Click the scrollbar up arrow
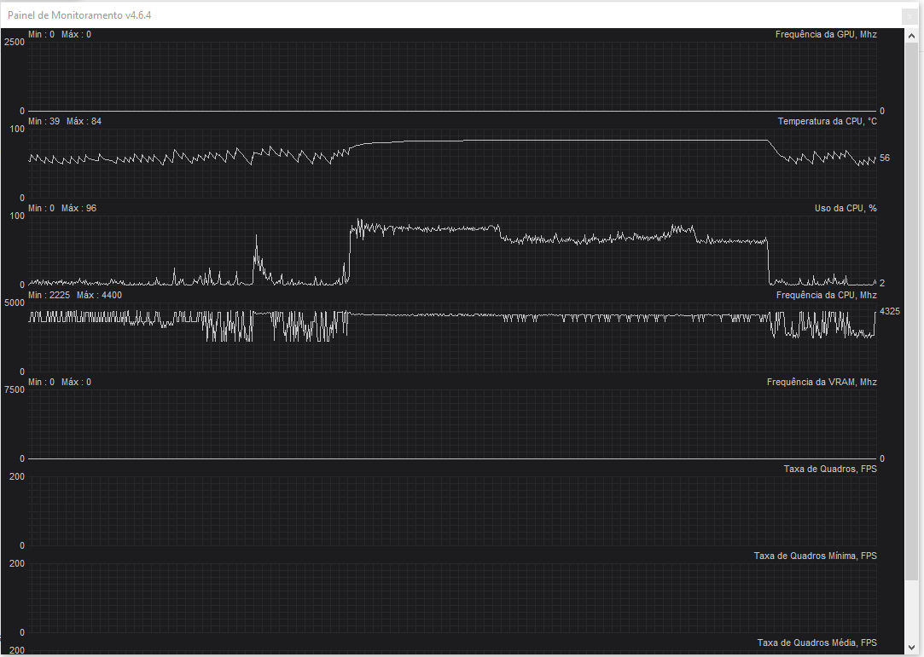 (x=911, y=36)
